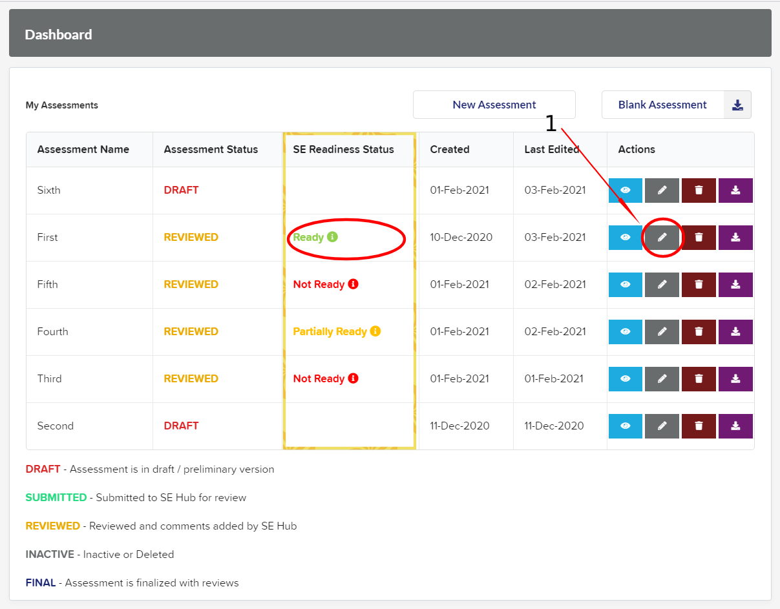Click the Assessment Status column header

(x=211, y=149)
